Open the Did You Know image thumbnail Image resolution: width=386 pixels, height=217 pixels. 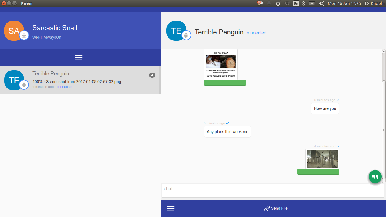[220, 64]
